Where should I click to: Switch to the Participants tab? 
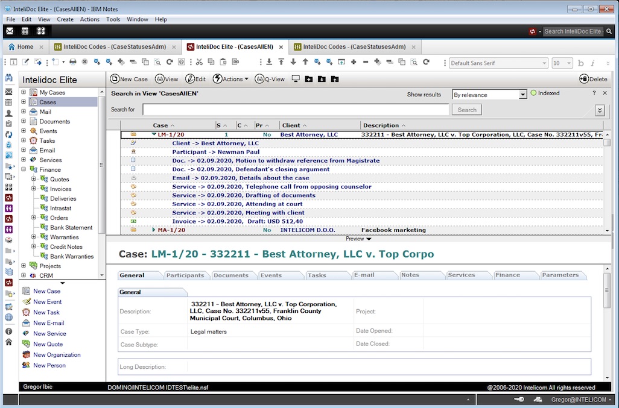(x=185, y=275)
